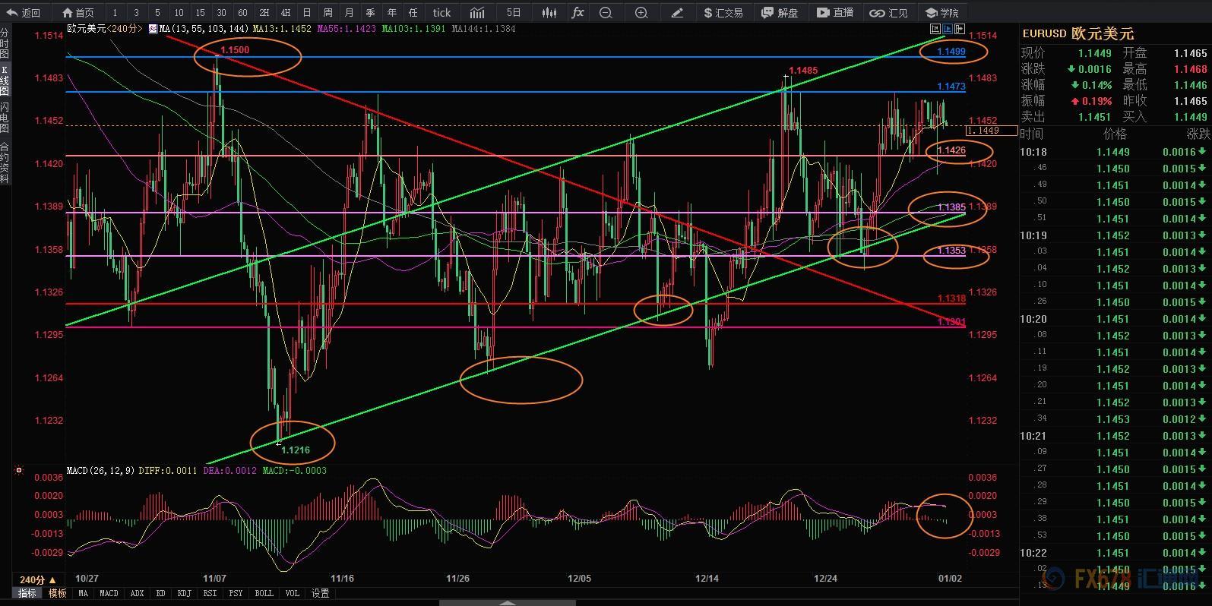Apply ADX indicator

tap(137, 593)
